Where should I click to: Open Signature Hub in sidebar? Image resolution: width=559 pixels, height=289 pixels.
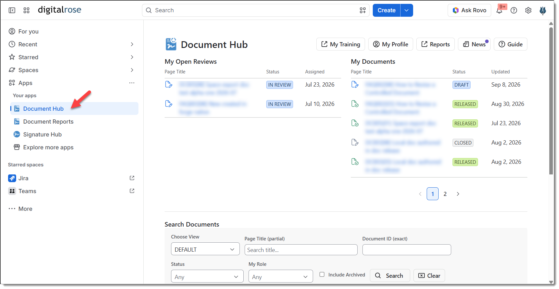(x=75, y=134)
